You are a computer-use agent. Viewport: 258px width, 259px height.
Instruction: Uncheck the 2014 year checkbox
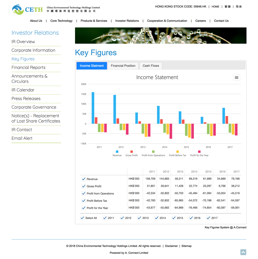157,218
